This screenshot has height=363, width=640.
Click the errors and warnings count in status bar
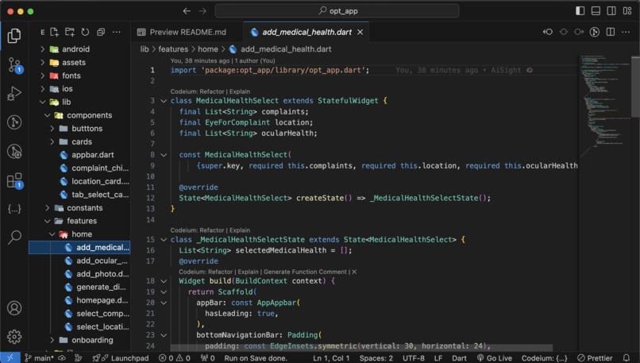pos(174,358)
